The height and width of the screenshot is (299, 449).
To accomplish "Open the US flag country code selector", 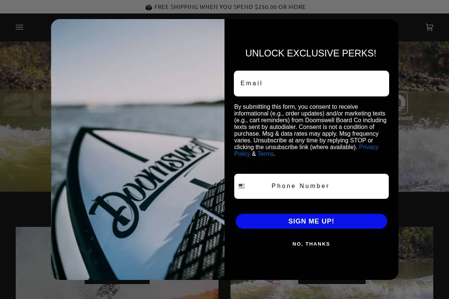I will 242,186.
